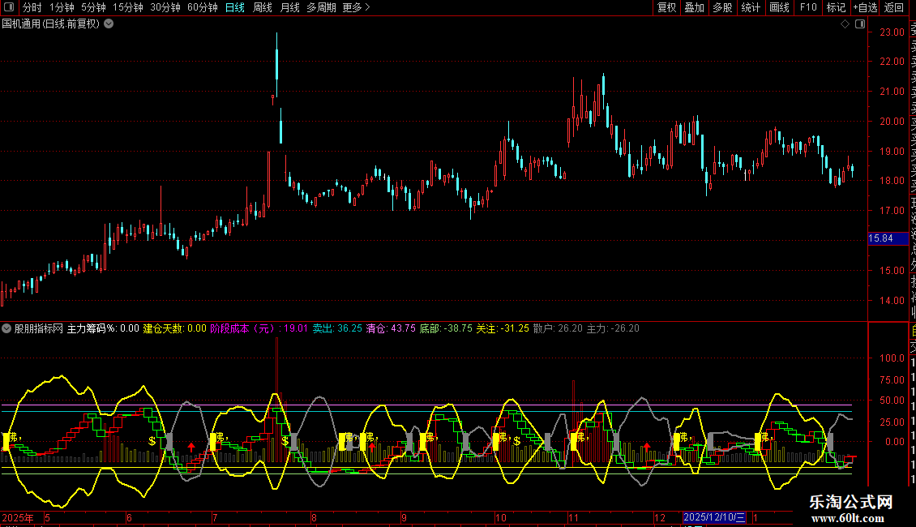Screen dimensions: 916x527
Task: Toggle the left sidebar panel icon
Action: [x=9, y=8]
